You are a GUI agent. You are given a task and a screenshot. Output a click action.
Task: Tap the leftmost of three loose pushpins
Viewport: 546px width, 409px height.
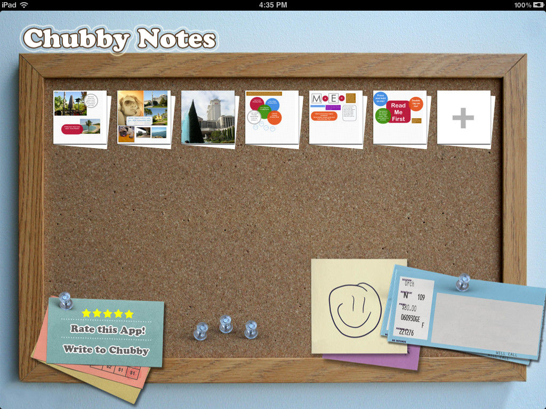[x=201, y=331]
